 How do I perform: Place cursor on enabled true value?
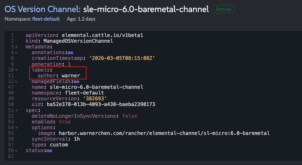tap(65, 122)
